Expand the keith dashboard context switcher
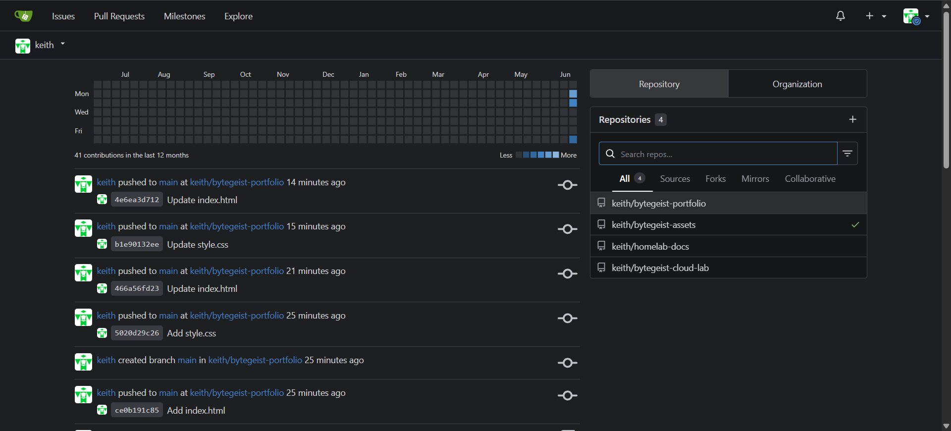This screenshot has height=431, width=951. [x=41, y=45]
